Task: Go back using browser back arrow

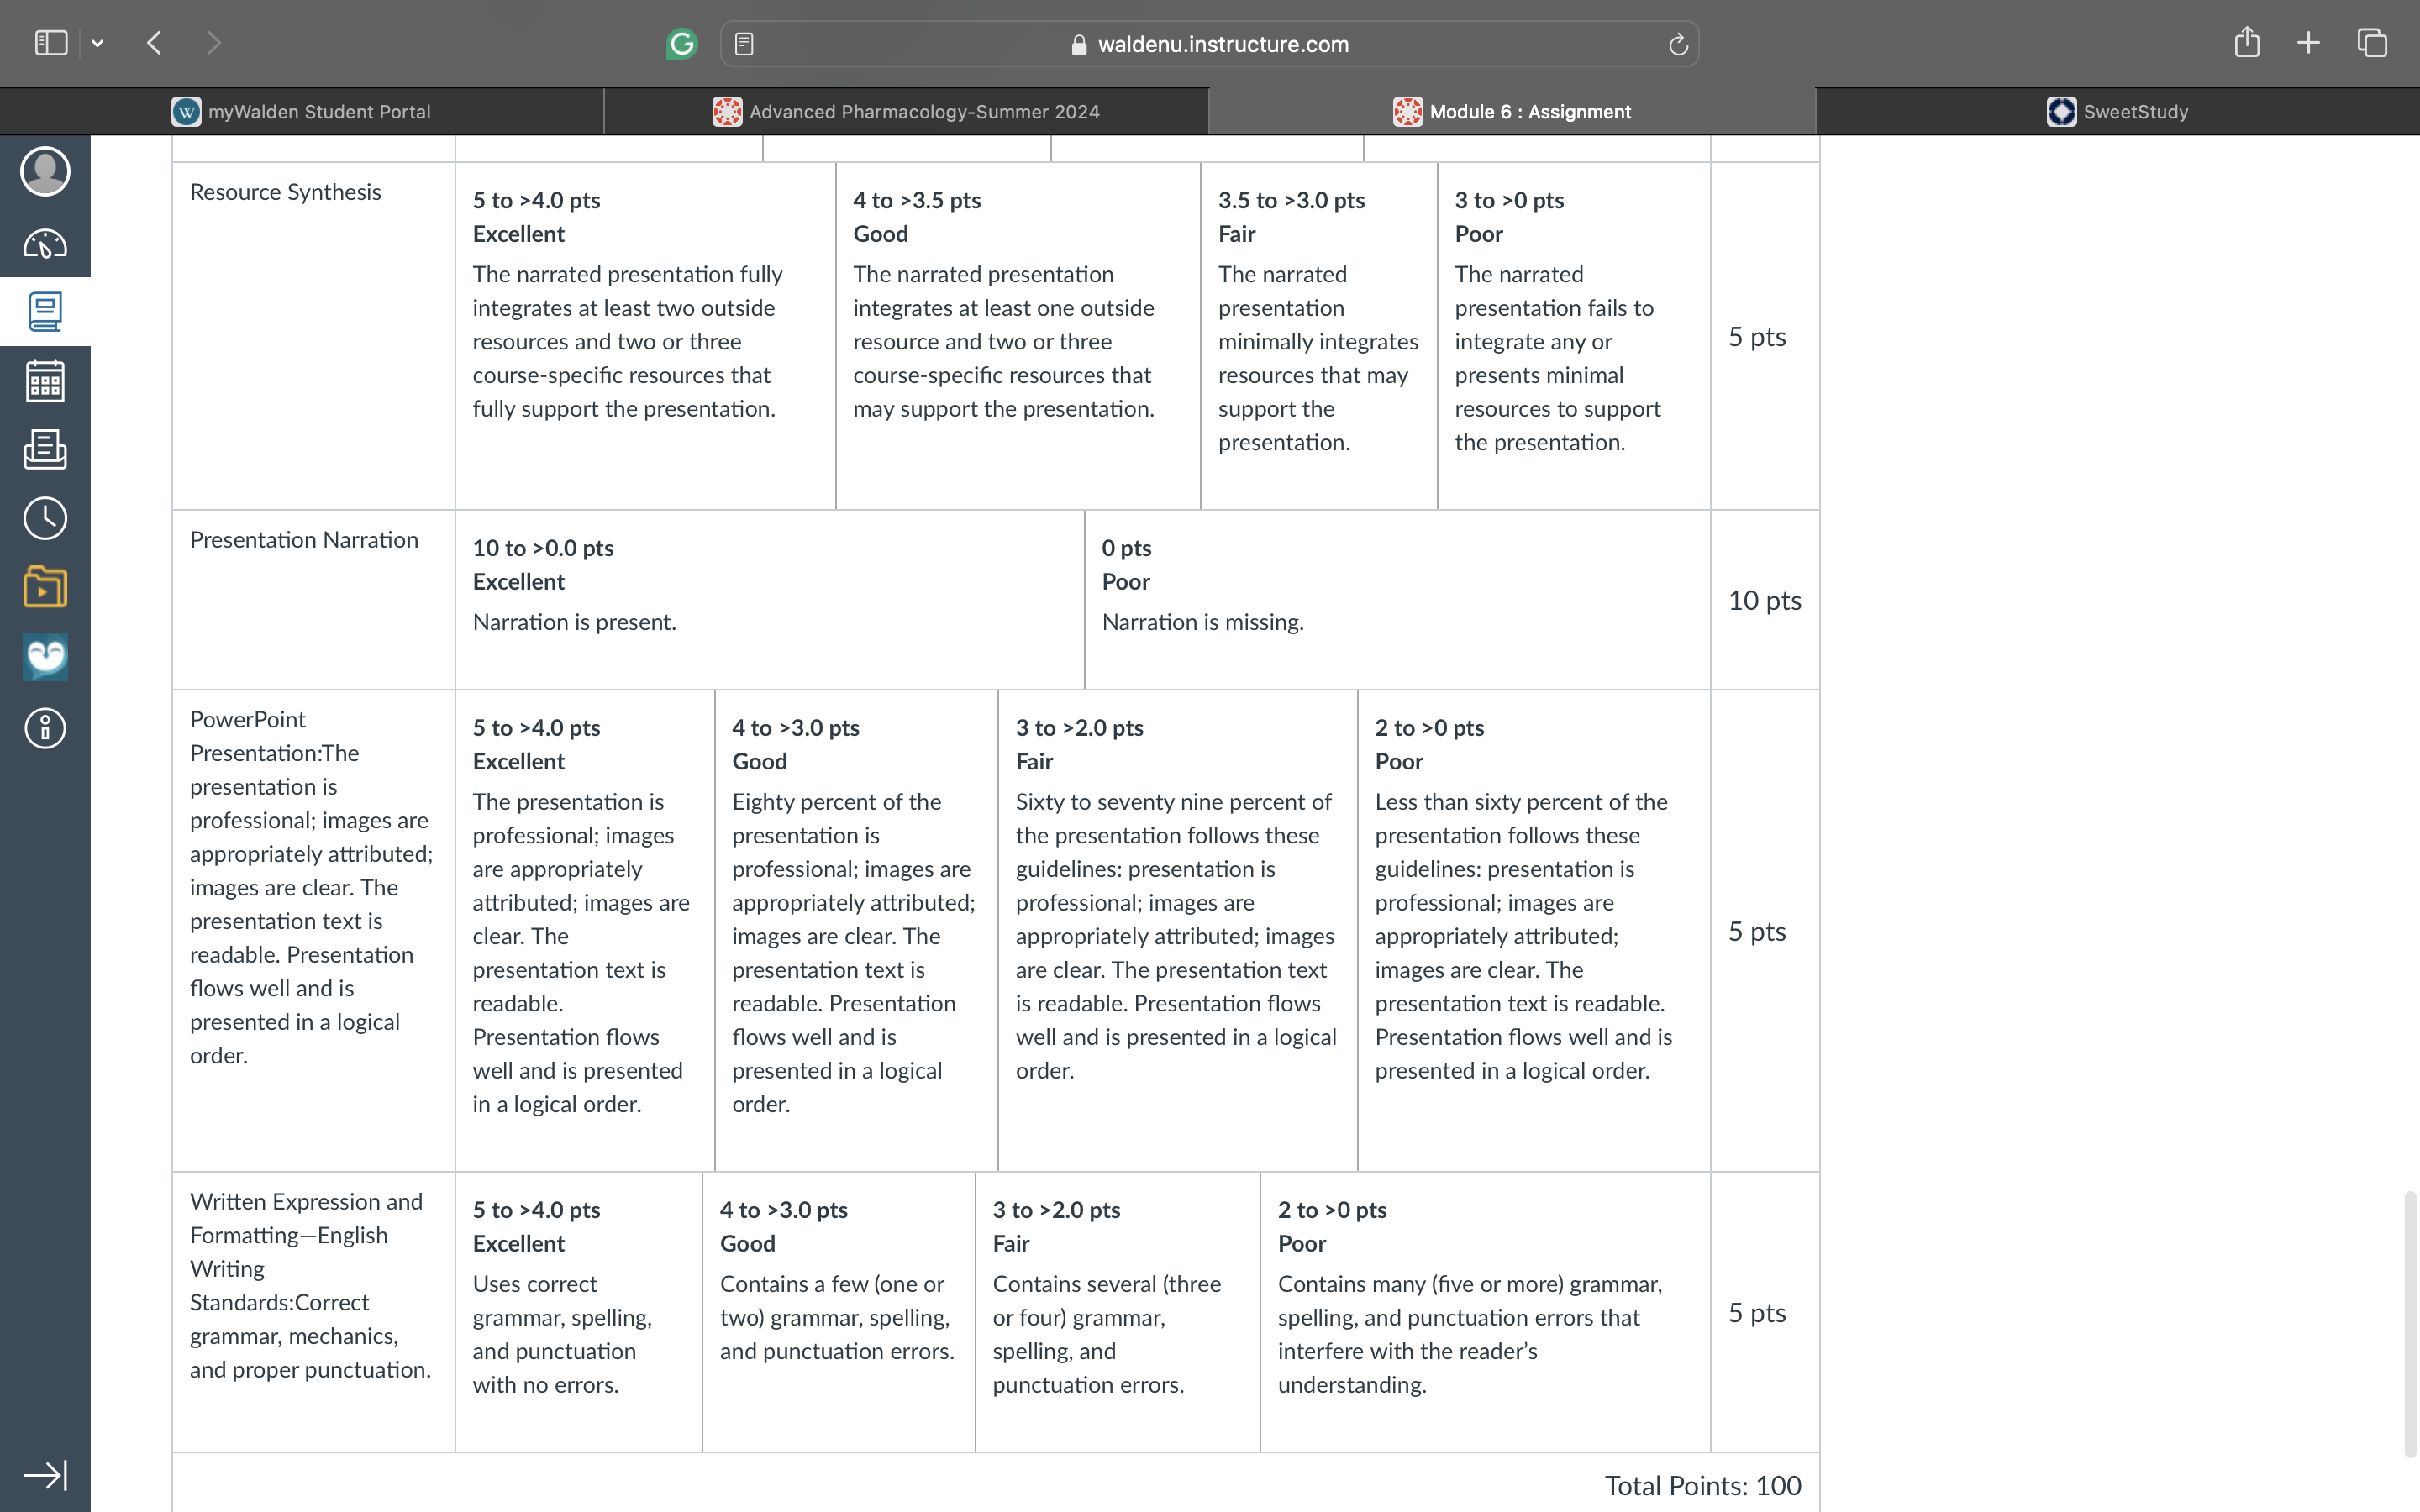Action: [x=155, y=43]
